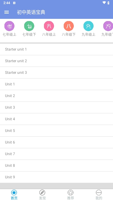Open Unit 7 lesson
Image resolution: width=113 pixels, height=201 pixels.
pos(56,154)
